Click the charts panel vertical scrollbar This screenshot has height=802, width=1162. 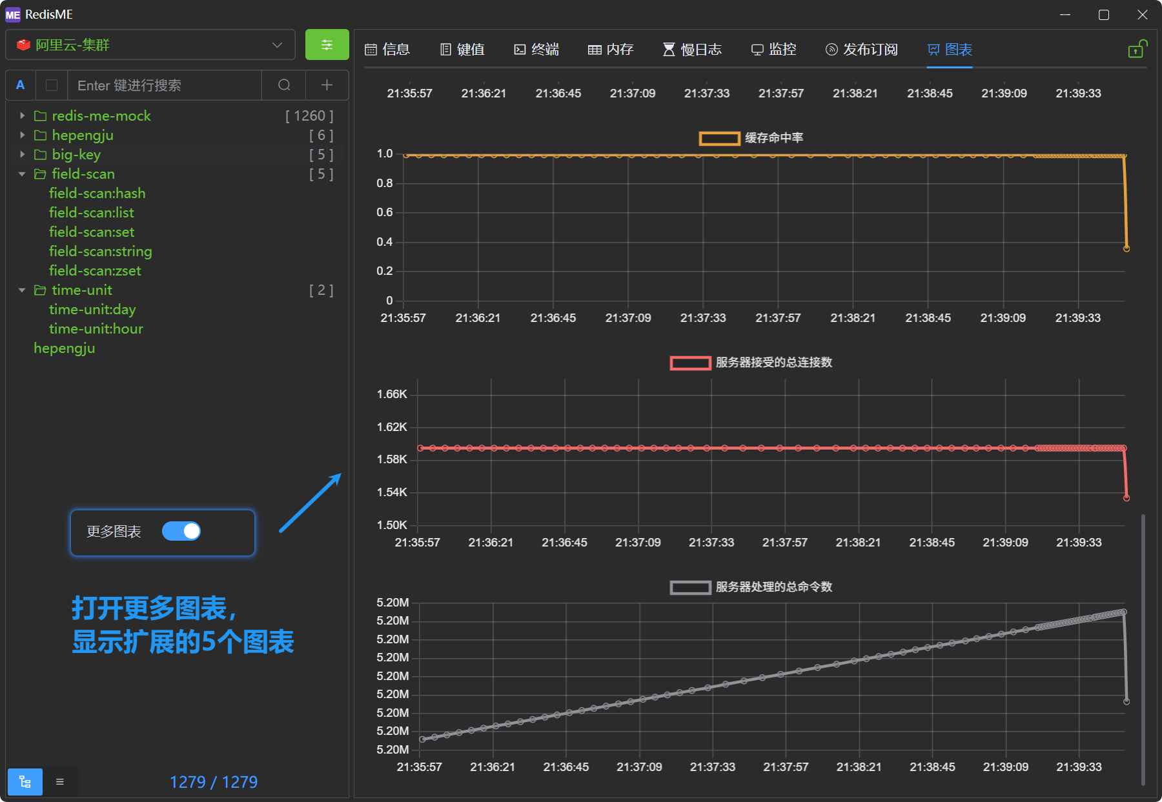click(1143, 645)
